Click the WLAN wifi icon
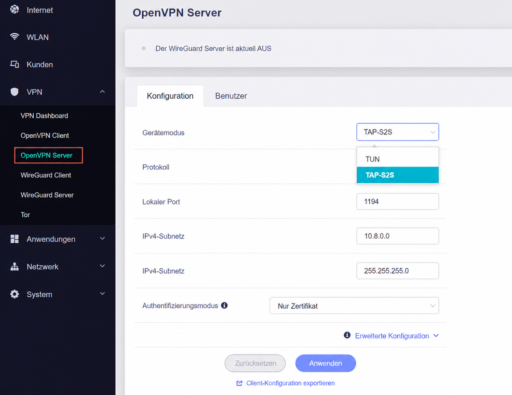The image size is (512, 395). point(14,37)
